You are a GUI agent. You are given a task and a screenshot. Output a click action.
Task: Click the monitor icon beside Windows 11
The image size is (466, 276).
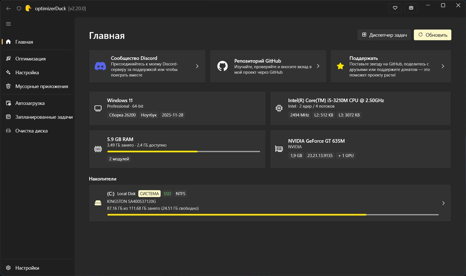coord(98,108)
